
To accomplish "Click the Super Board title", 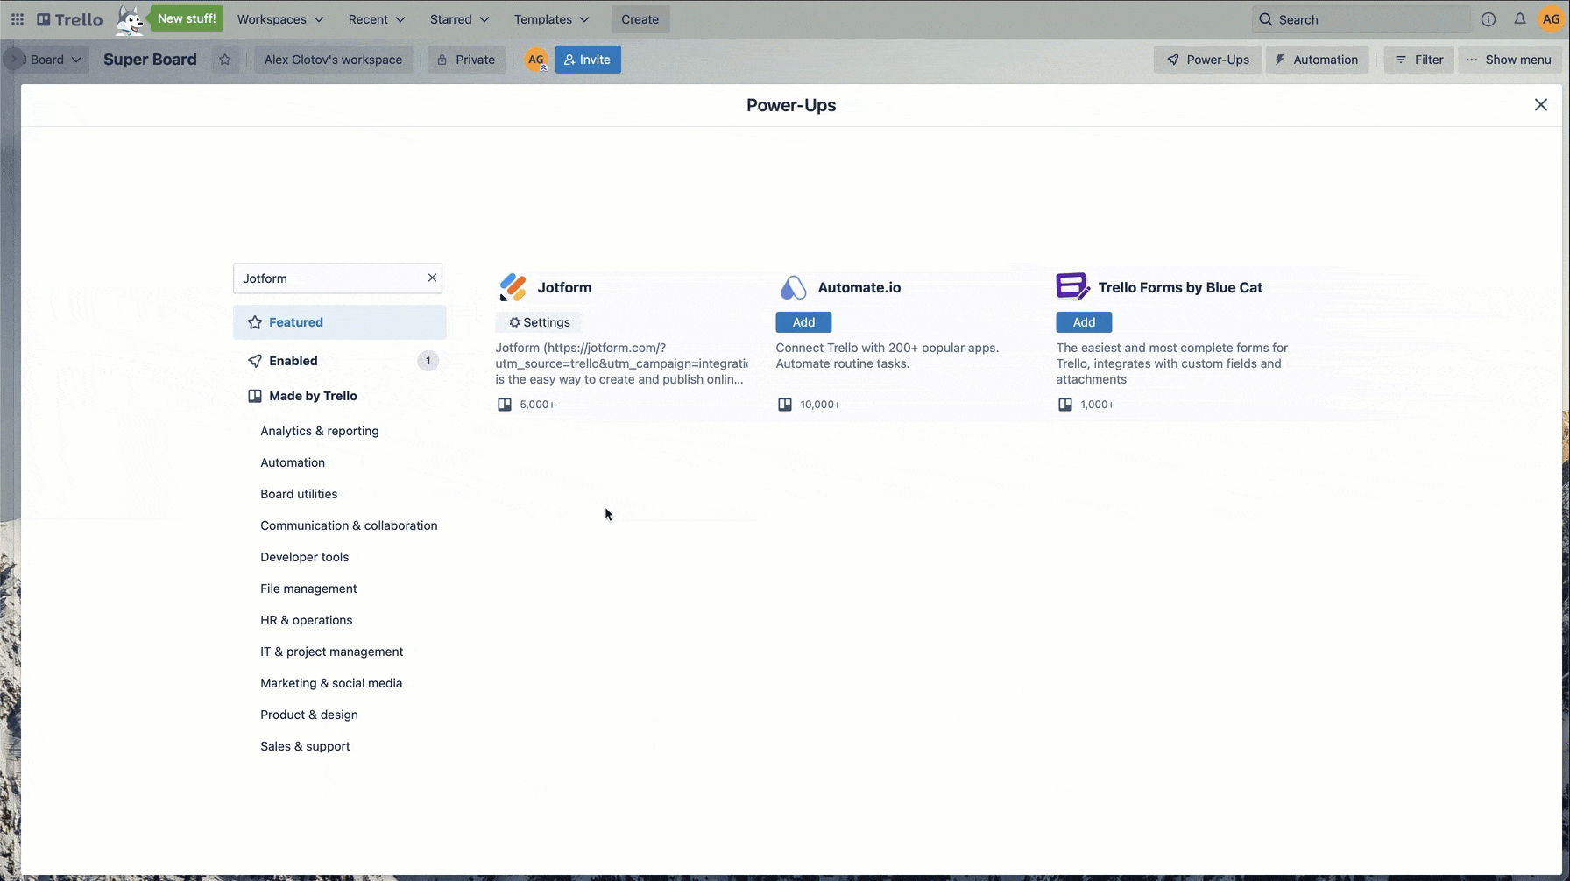I will pos(150,60).
